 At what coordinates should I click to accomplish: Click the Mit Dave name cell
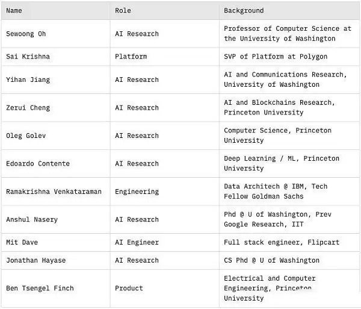pos(22,242)
